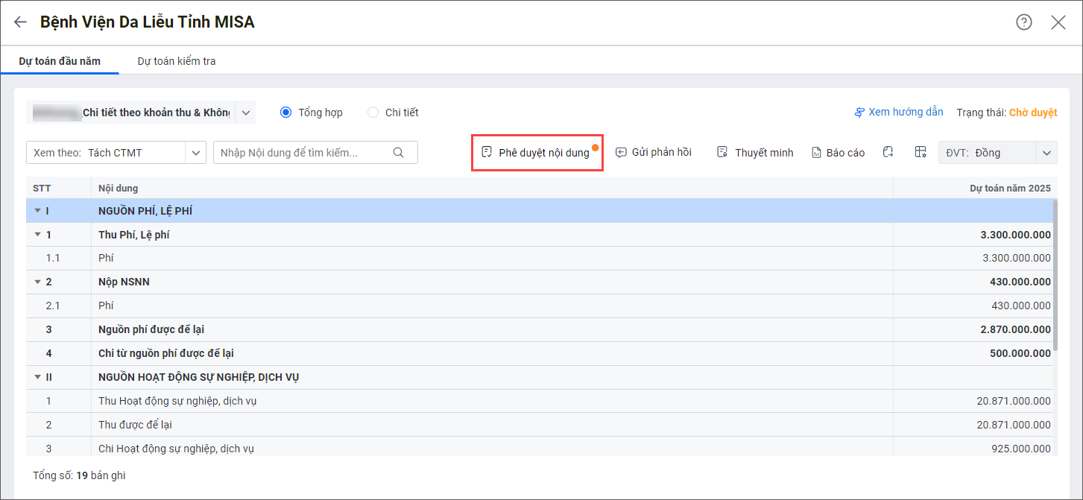Switch to Dự toán kiểm tra tab
Viewport: 1083px width, 500px height.
(177, 61)
